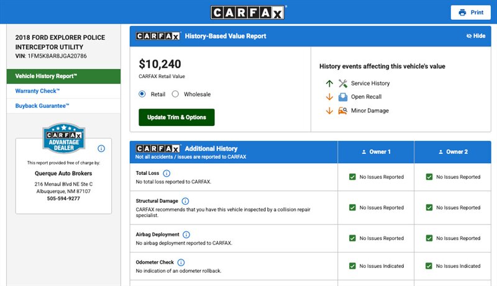Select the Retail radio button

coord(142,94)
